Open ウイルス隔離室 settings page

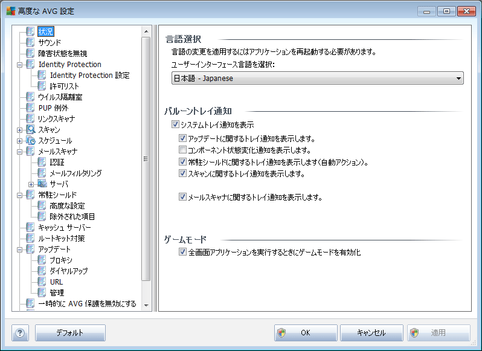60,97
